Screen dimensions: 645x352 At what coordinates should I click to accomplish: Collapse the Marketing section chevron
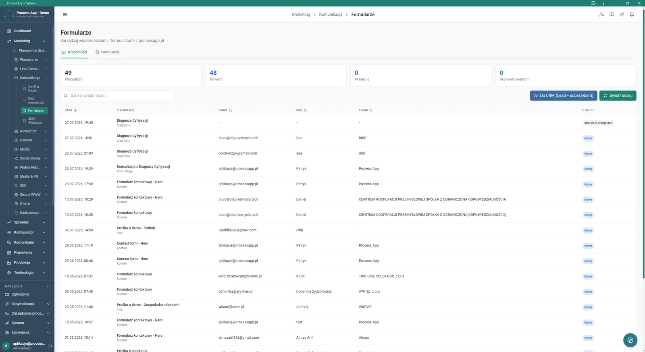pyautogui.click(x=44, y=41)
